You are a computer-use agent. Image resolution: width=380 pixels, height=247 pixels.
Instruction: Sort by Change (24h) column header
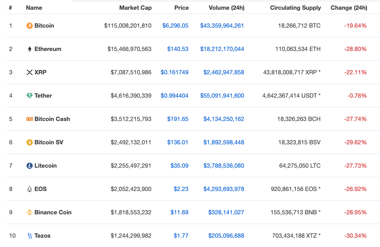(x=349, y=7)
